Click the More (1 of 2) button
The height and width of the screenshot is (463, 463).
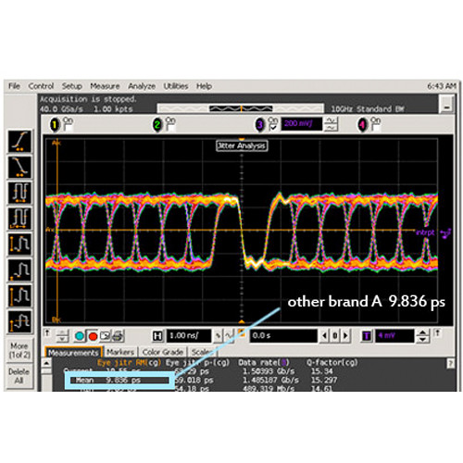point(19,350)
